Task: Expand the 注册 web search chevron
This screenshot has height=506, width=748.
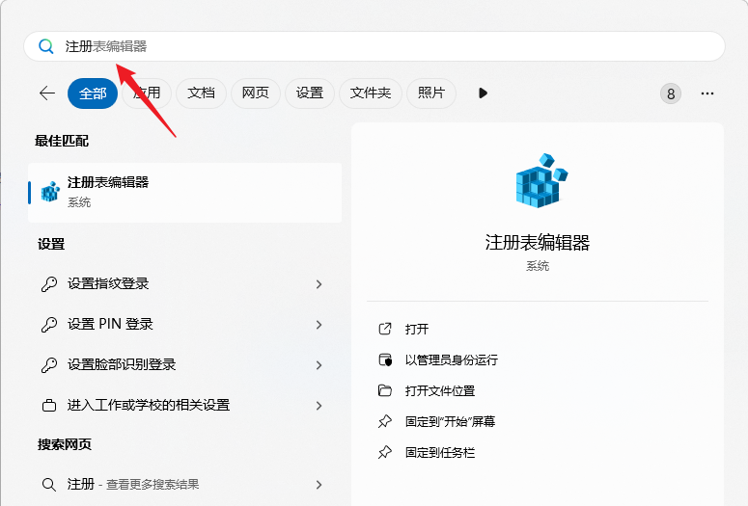Action: (x=319, y=485)
